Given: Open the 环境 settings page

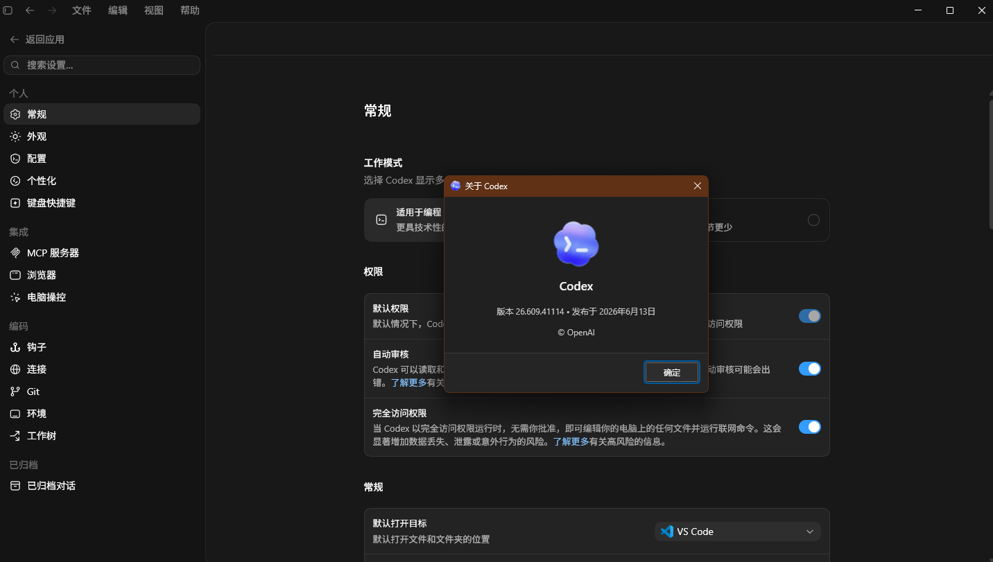Looking at the screenshot, I should click(102, 414).
